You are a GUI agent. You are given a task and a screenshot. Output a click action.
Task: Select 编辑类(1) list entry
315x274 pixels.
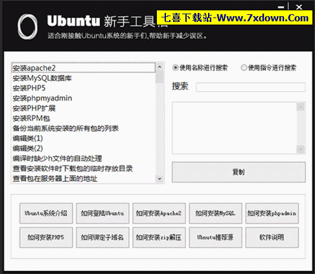84,138
